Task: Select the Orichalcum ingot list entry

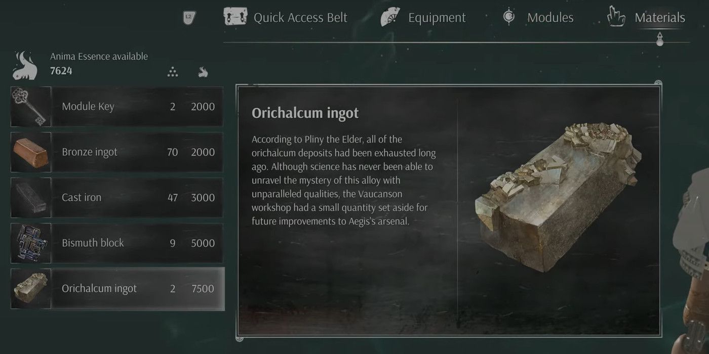Action: (116, 288)
